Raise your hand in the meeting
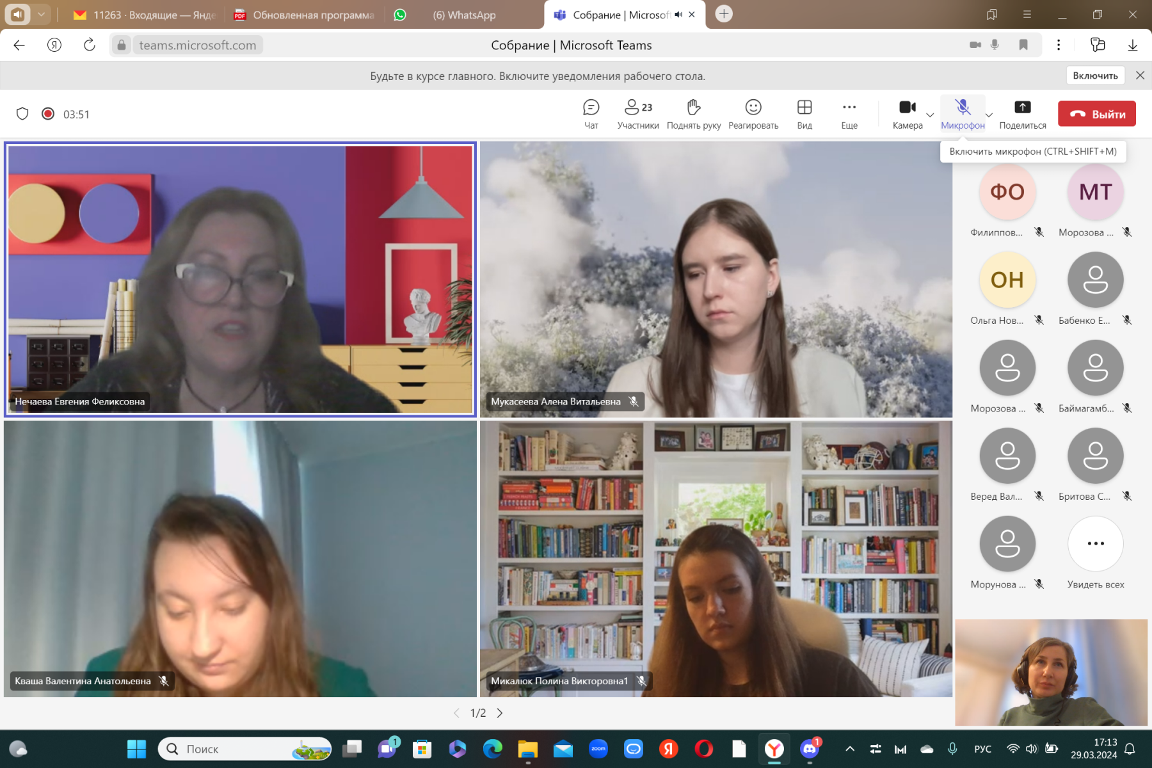This screenshot has width=1152, height=768. click(694, 115)
